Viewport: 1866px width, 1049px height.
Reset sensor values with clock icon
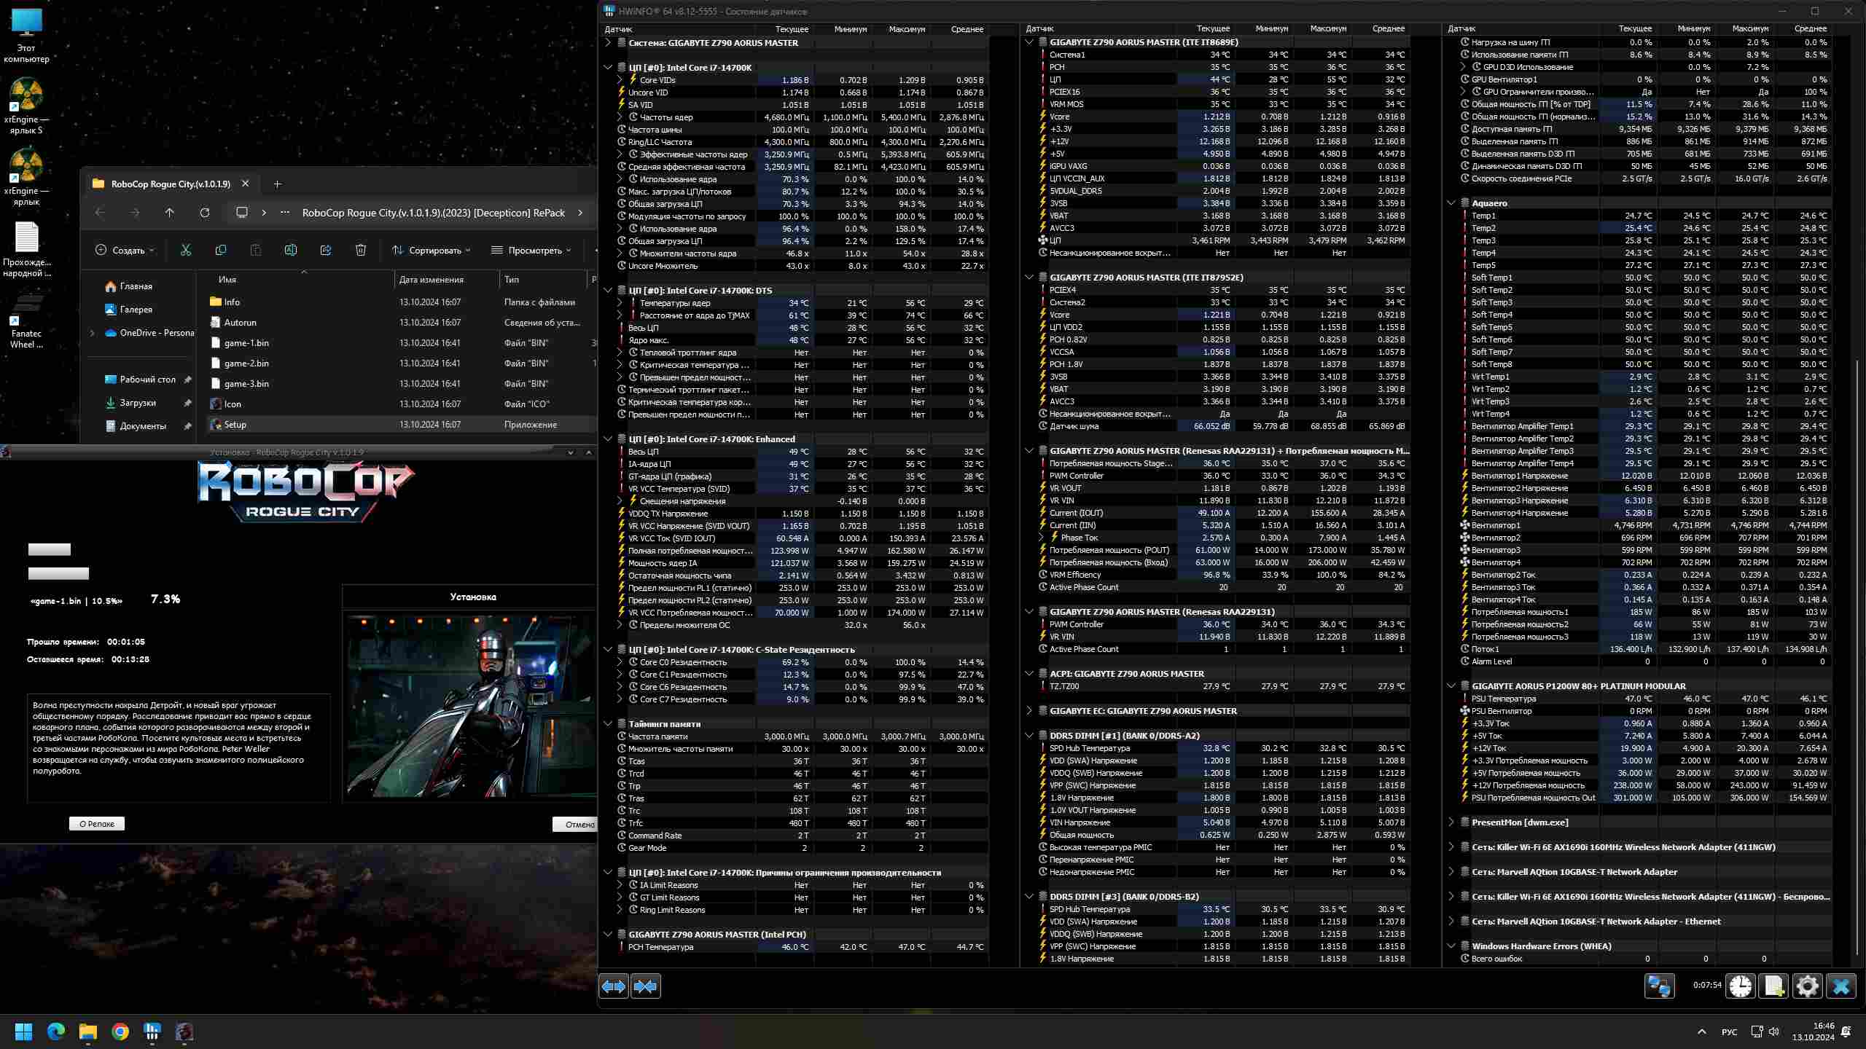[1740, 986]
